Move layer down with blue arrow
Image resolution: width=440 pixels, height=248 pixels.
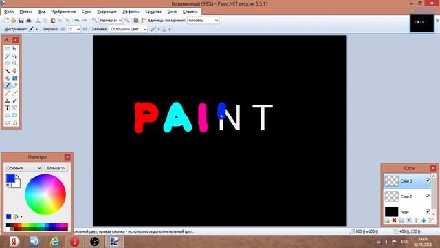(423, 220)
